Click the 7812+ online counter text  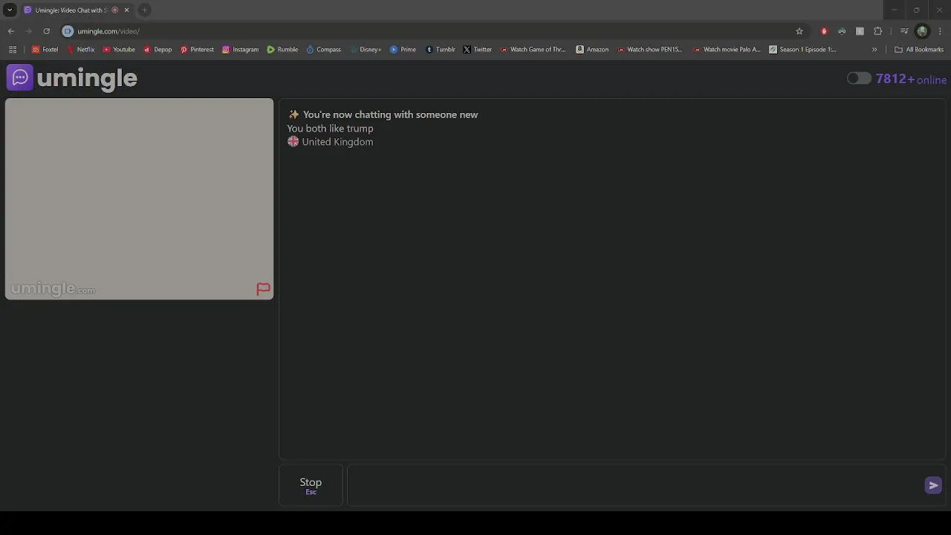pyautogui.click(x=911, y=80)
